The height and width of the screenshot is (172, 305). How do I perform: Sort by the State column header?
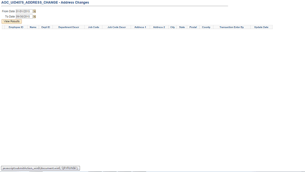(182, 27)
